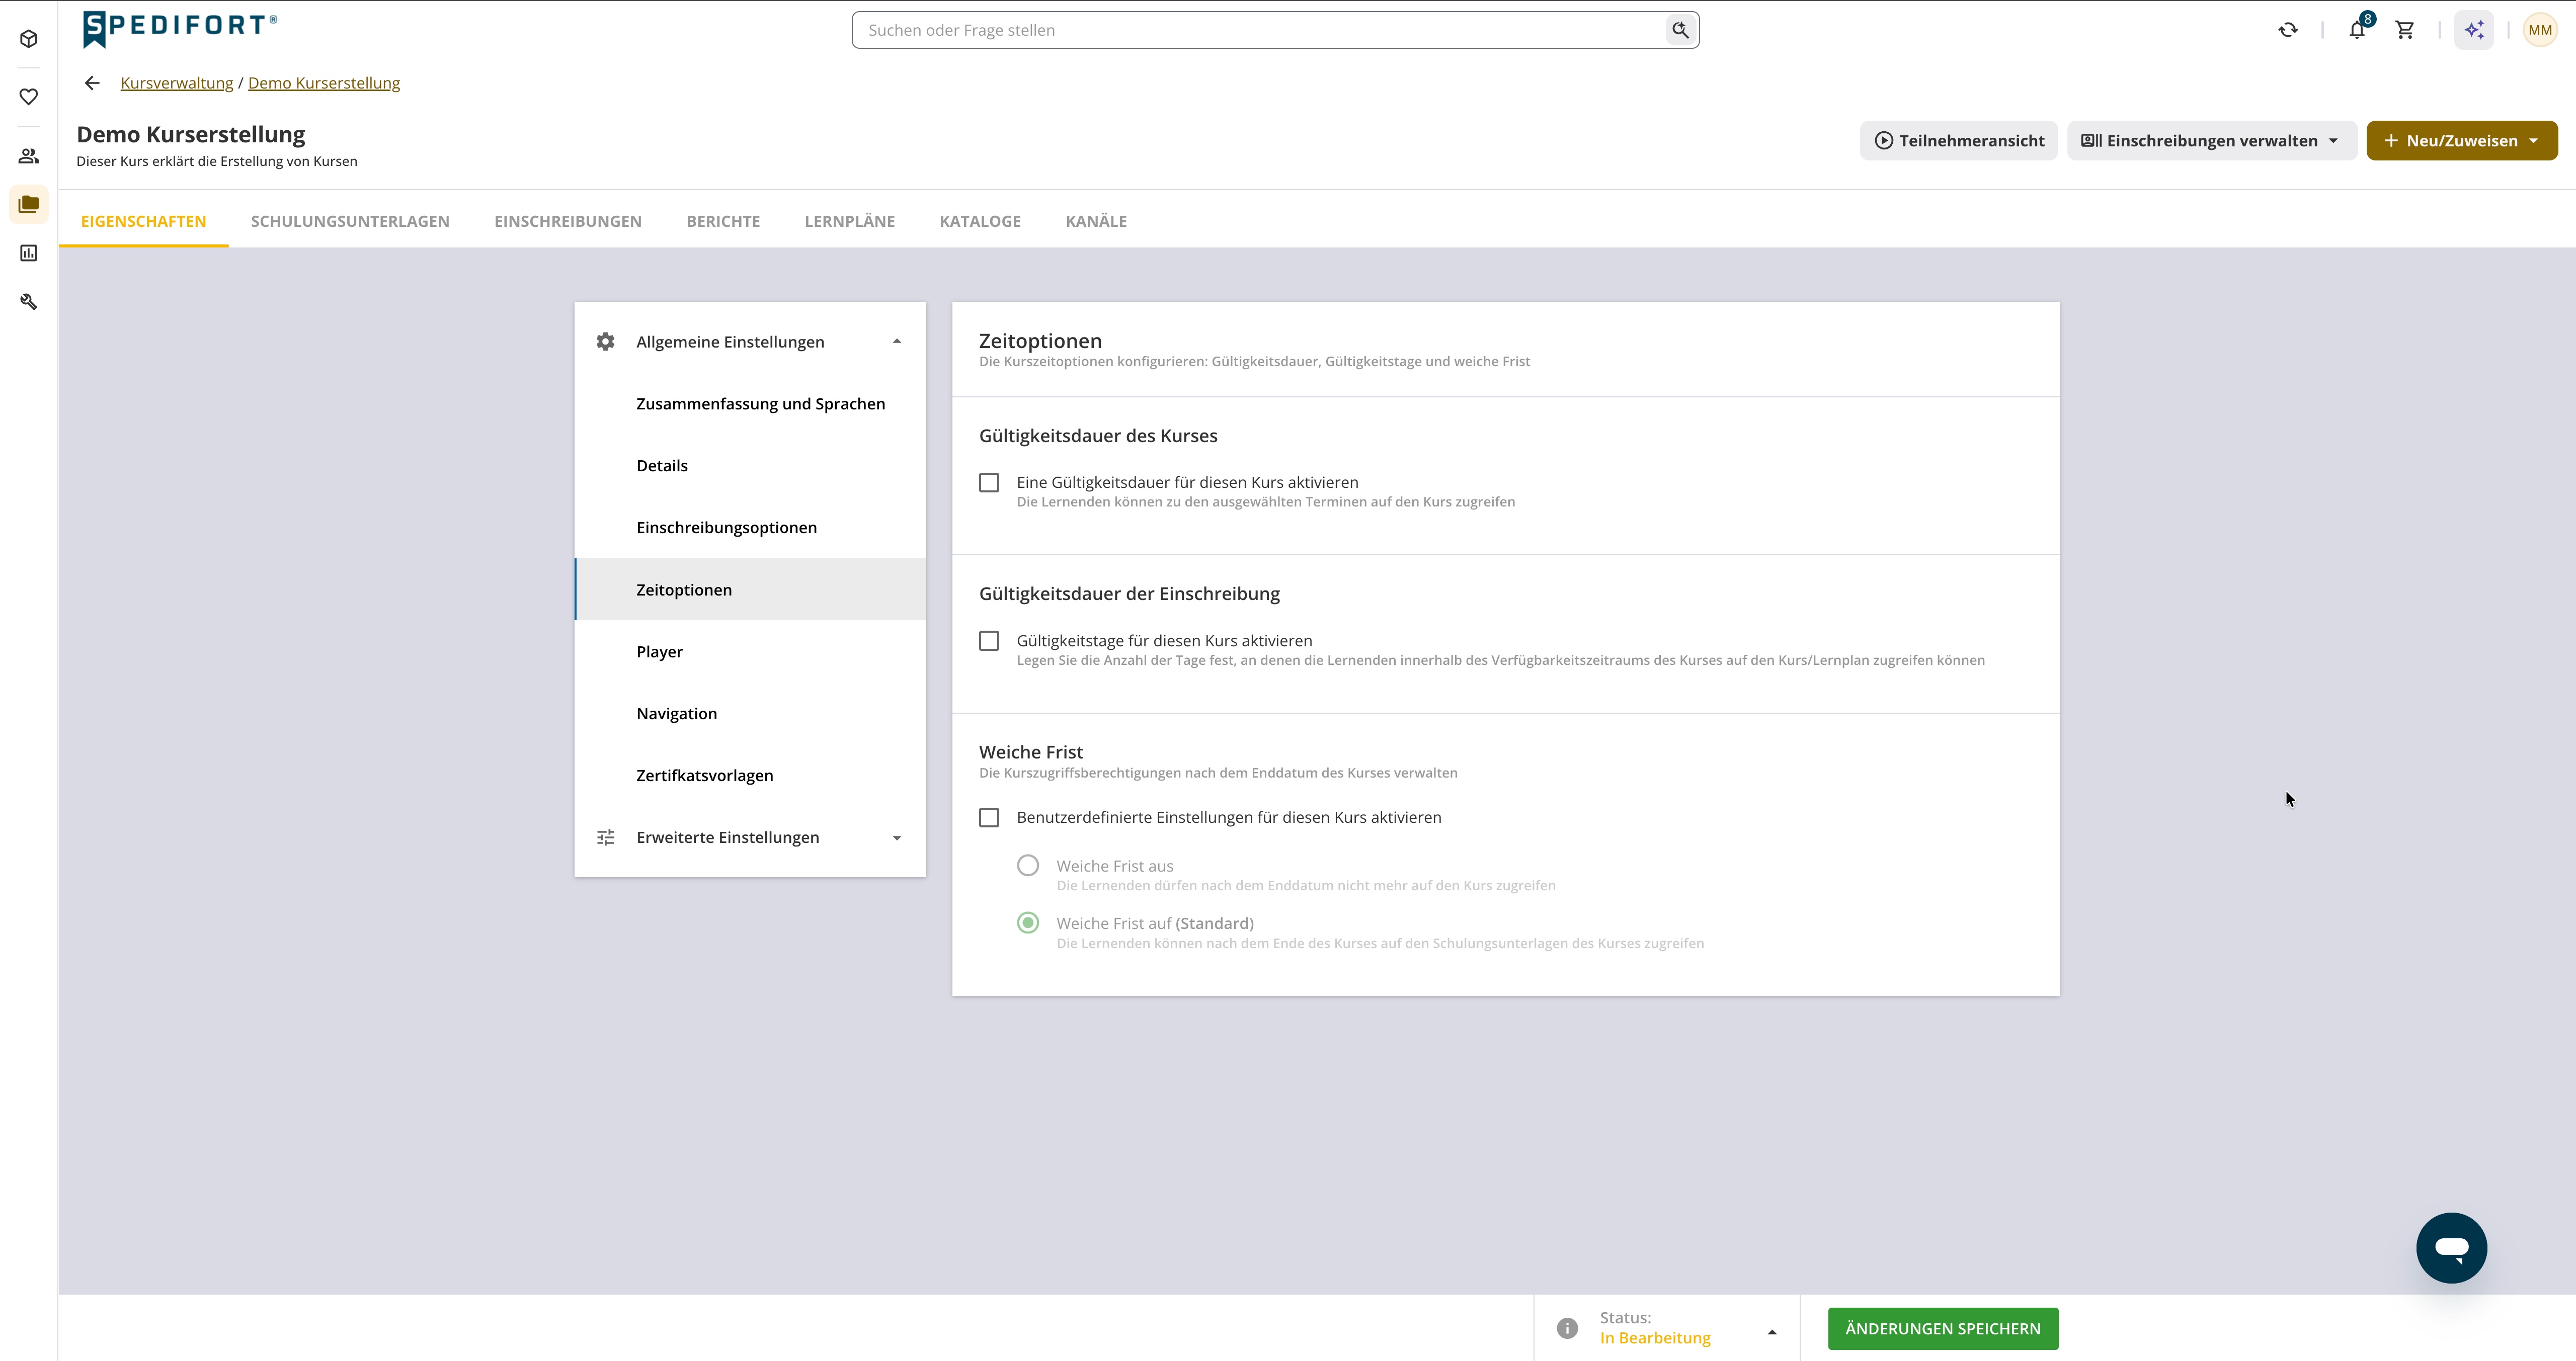The height and width of the screenshot is (1361, 2576).
Task: Open the Status In Bearbeitung dropdown
Action: 1667,1328
